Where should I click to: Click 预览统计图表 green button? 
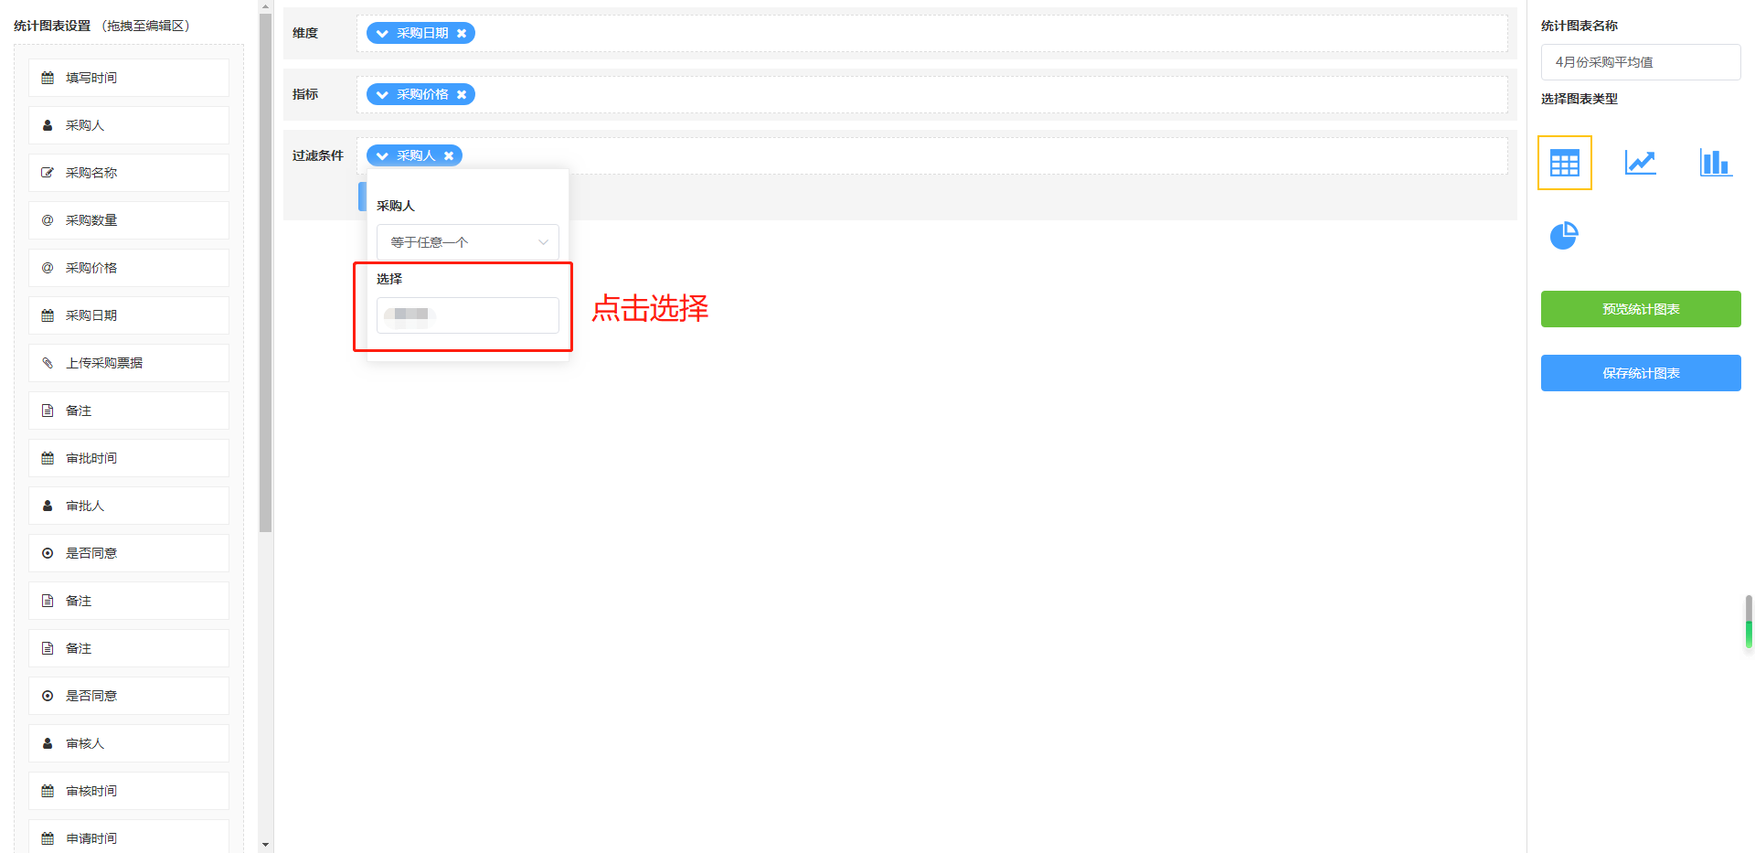pyautogui.click(x=1641, y=309)
